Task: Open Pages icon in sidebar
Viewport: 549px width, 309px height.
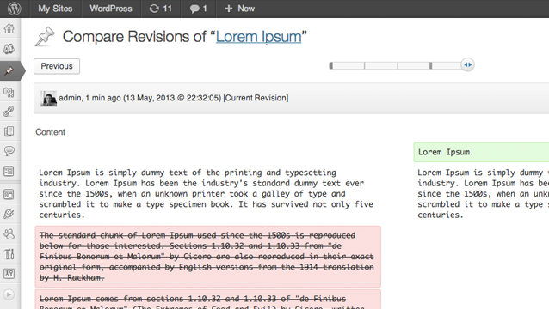Action: 9,131
